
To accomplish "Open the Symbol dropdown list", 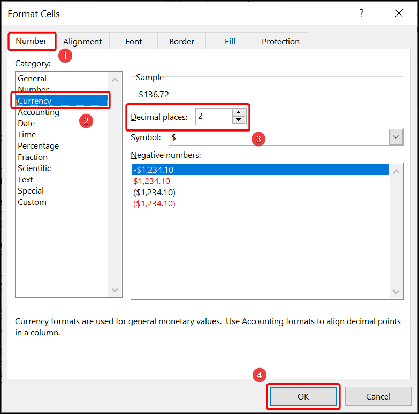I will (396, 137).
